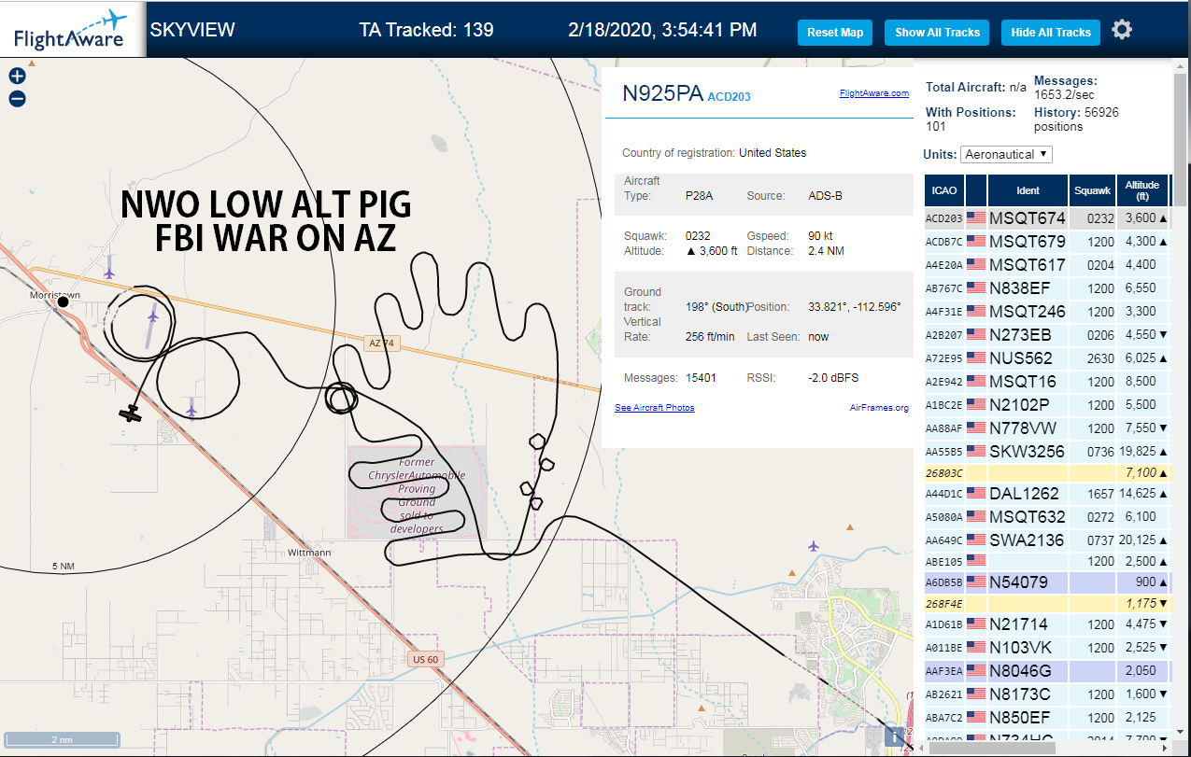Select the MSQT674 row in aircraft table
The image size is (1191, 757).
point(1047,218)
